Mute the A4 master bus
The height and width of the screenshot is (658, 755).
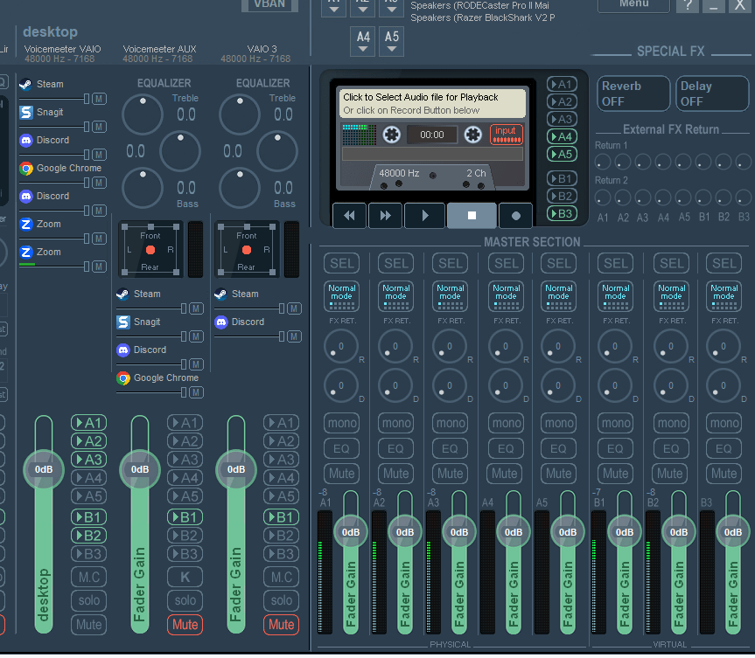tap(506, 474)
